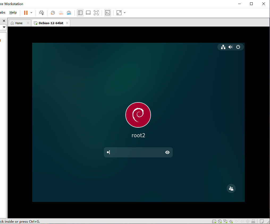
Task: Click the network adapter status icon
Action: (225, 221)
